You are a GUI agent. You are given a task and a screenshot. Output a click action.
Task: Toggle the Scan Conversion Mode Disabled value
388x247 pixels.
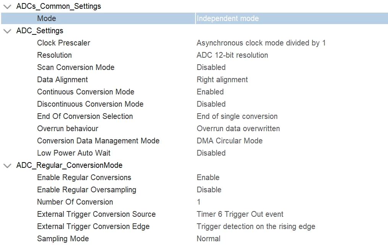(211, 67)
